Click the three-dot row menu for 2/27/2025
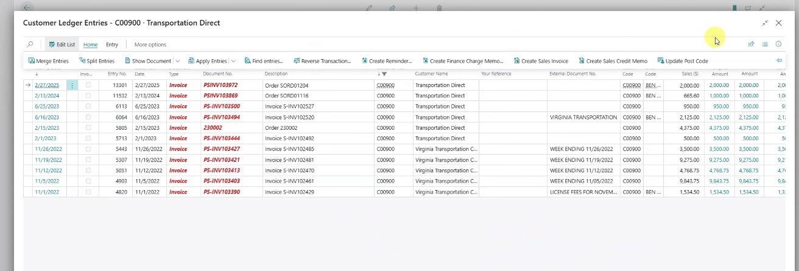 tap(72, 85)
